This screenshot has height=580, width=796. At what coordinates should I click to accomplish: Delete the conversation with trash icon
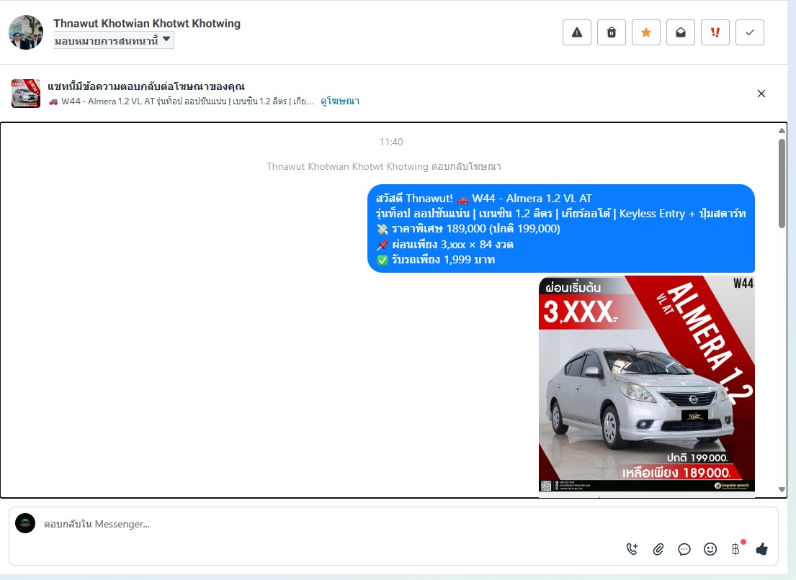coord(611,32)
